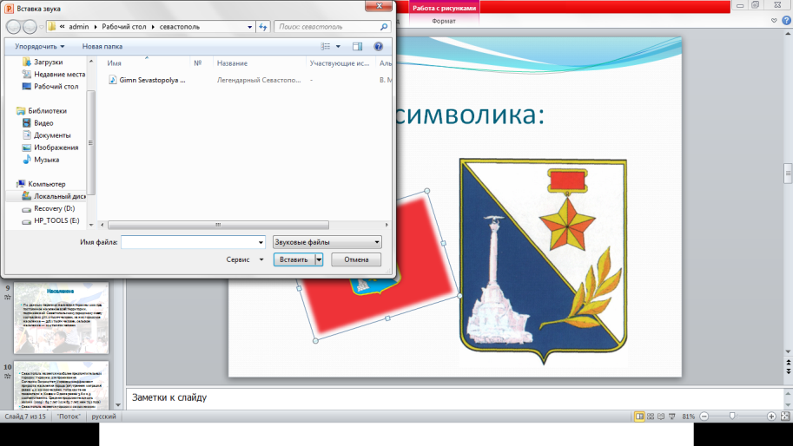Click the 81% zoom level
The height and width of the screenshot is (446, 793).
(688, 416)
